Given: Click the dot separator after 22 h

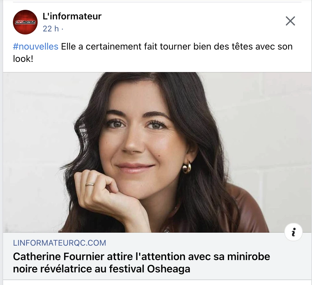Looking at the screenshot, I should (x=63, y=29).
